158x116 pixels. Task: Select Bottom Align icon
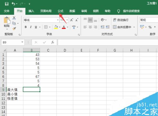pos(95,21)
